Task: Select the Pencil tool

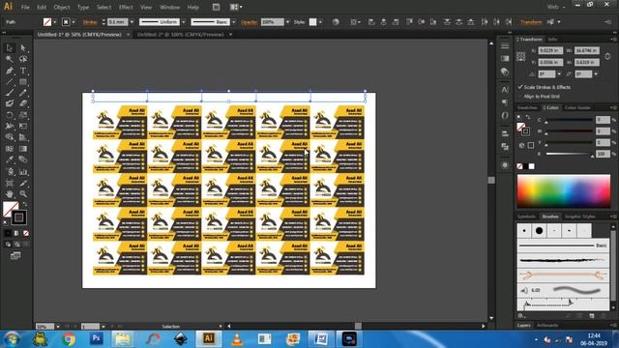Action: [x=23, y=93]
